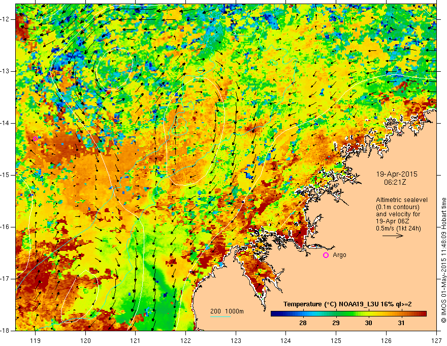Click the 'Argo' legend label
Screen dimensions: 447x346
339,255
